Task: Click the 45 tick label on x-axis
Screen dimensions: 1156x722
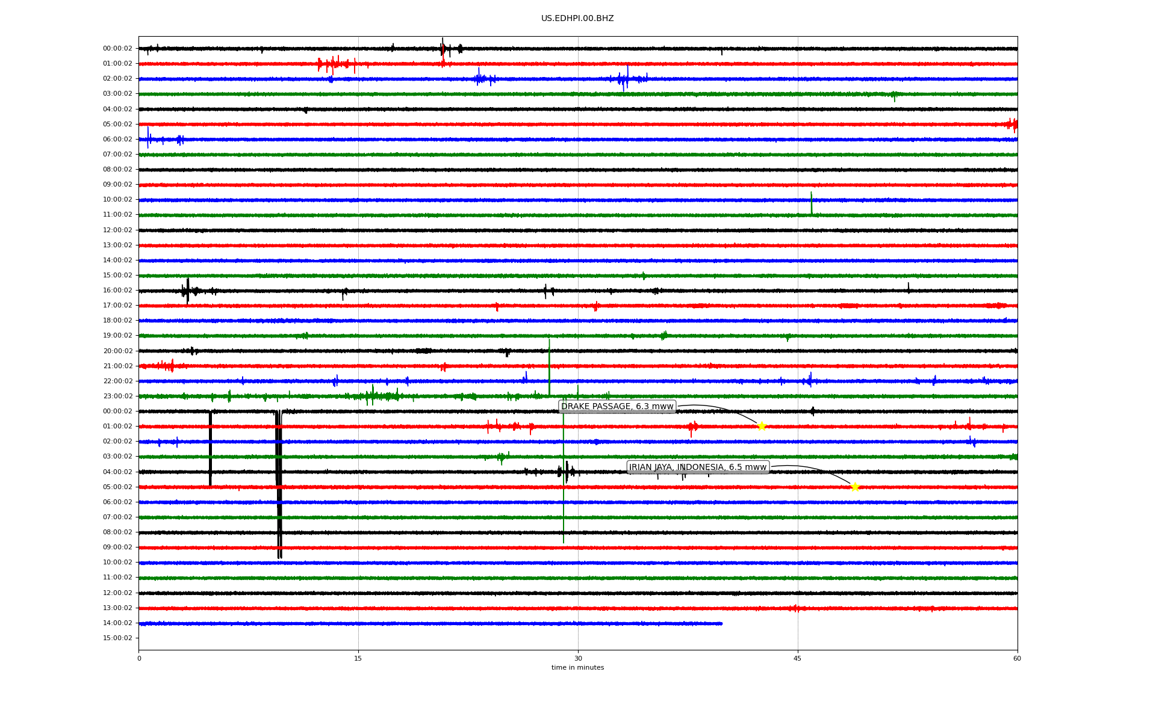Action: pyautogui.click(x=798, y=658)
